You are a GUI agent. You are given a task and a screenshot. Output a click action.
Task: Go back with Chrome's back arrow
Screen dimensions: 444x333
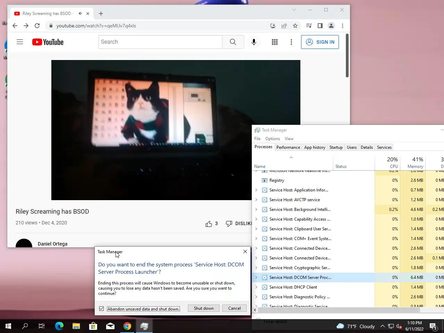(15, 26)
